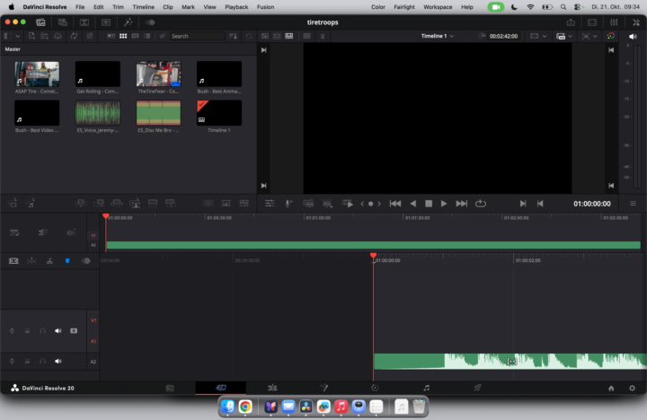Click the Close Up edit icon
This screenshot has width=647, height=420.
tap(135, 203)
